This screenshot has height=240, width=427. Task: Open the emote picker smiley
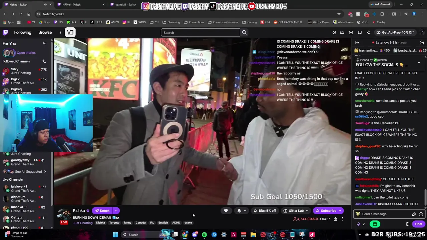pyautogui.click(x=421, y=214)
